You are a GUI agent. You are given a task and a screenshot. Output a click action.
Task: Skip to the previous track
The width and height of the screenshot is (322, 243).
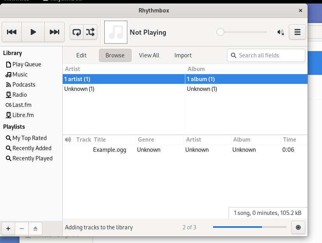tap(12, 32)
